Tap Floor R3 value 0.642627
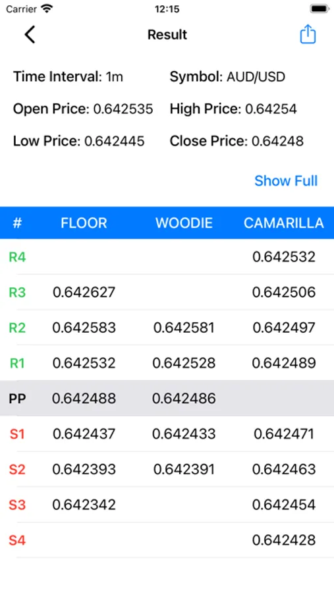The width and height of the screenshot is (334, 593). (x=84, y=293)
